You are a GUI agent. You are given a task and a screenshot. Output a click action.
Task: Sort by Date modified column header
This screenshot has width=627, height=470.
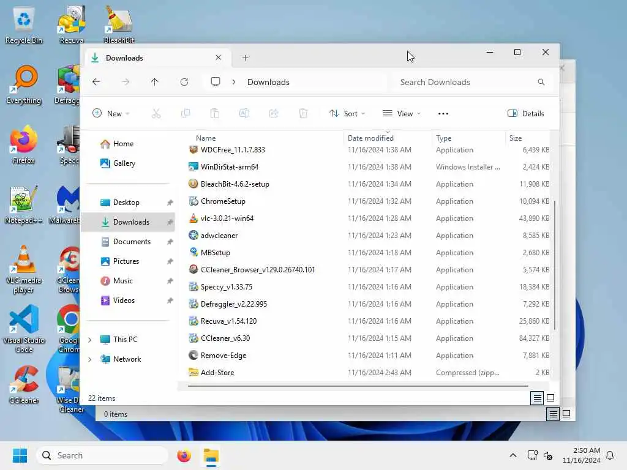370,138
